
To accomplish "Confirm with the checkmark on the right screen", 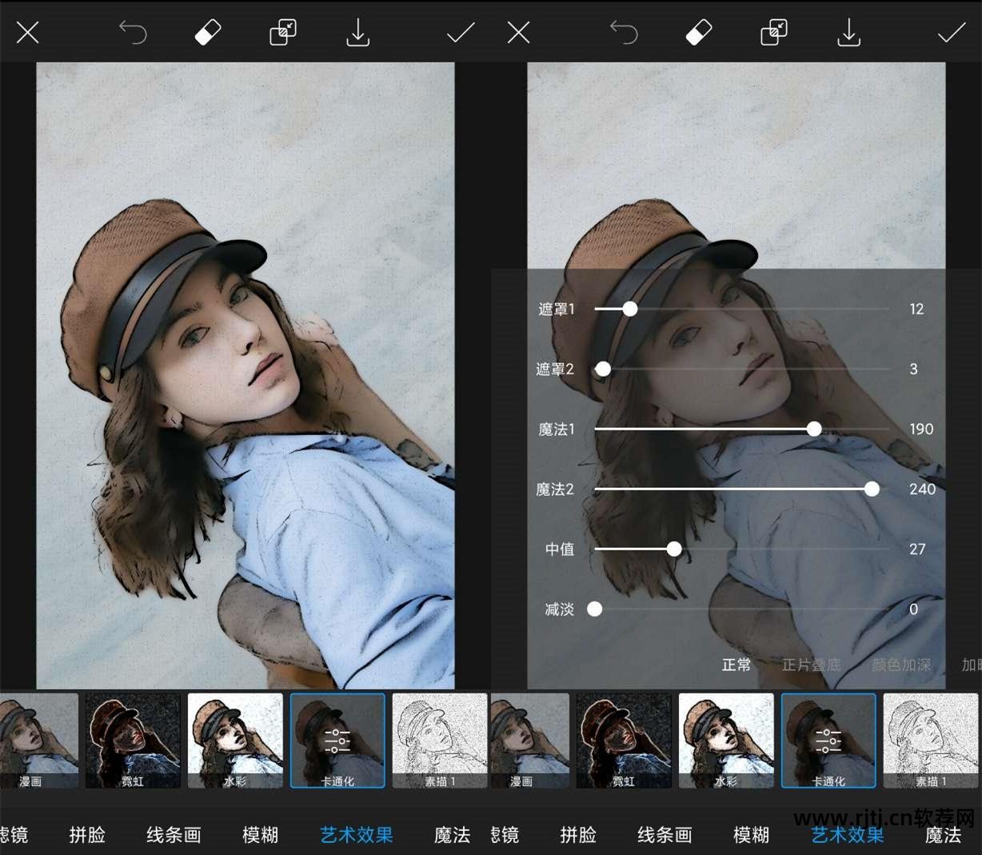I will [951, 33].
